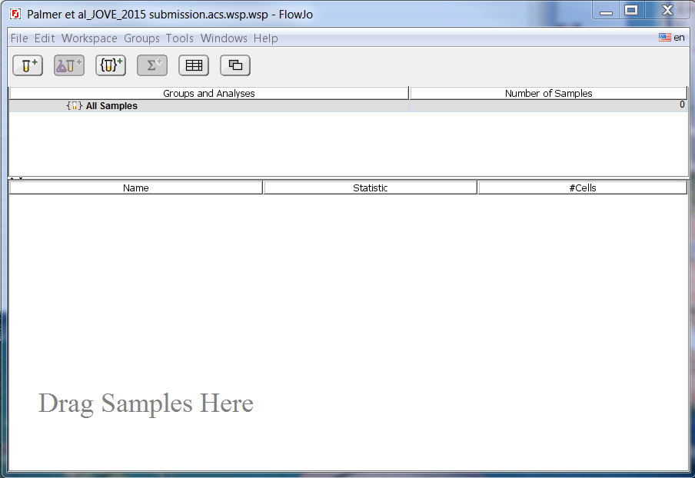Image resolution: width=695 pixels, height=478 pixels.
Task: Select the All Samples group row
Action: coord(348,106)
